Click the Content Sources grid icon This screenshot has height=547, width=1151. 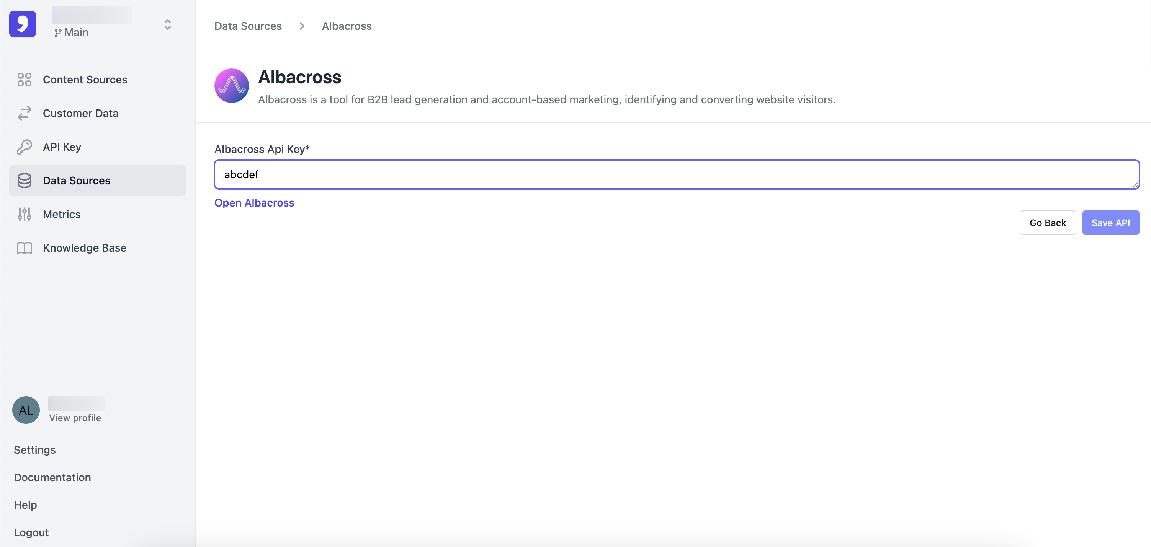pyautogui.click(x=24, y=80)
